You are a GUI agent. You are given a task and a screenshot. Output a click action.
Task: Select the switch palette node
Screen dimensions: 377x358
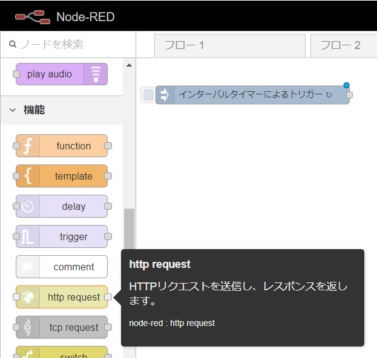[x=62, y=352]
